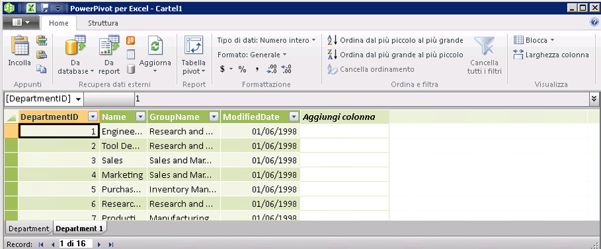Viewport: 601px width, 249px height.
Task: Open the GroupName column filter dropdown
Action: (x=213, y=117)
